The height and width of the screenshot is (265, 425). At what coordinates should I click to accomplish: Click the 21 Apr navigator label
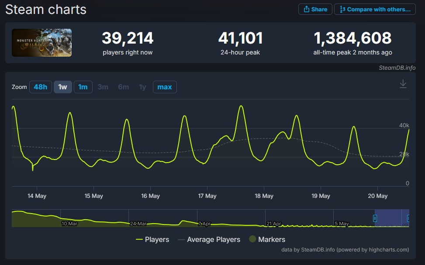[x=274, y=224]
